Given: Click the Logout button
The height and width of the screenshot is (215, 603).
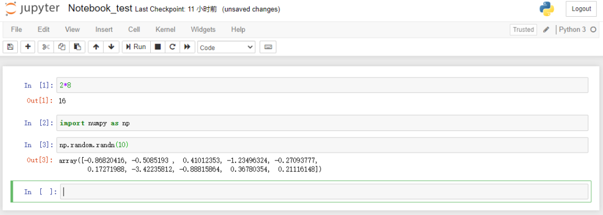Looking at the screenshot, I should [581, 9].
